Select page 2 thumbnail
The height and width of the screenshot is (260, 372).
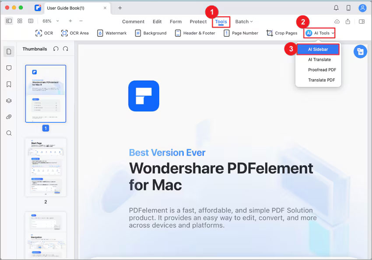point(46,167)
